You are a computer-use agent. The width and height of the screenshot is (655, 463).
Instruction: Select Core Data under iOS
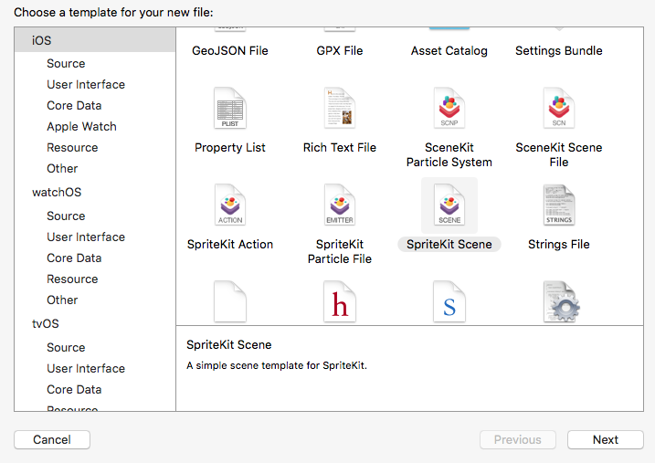point(74,105)
